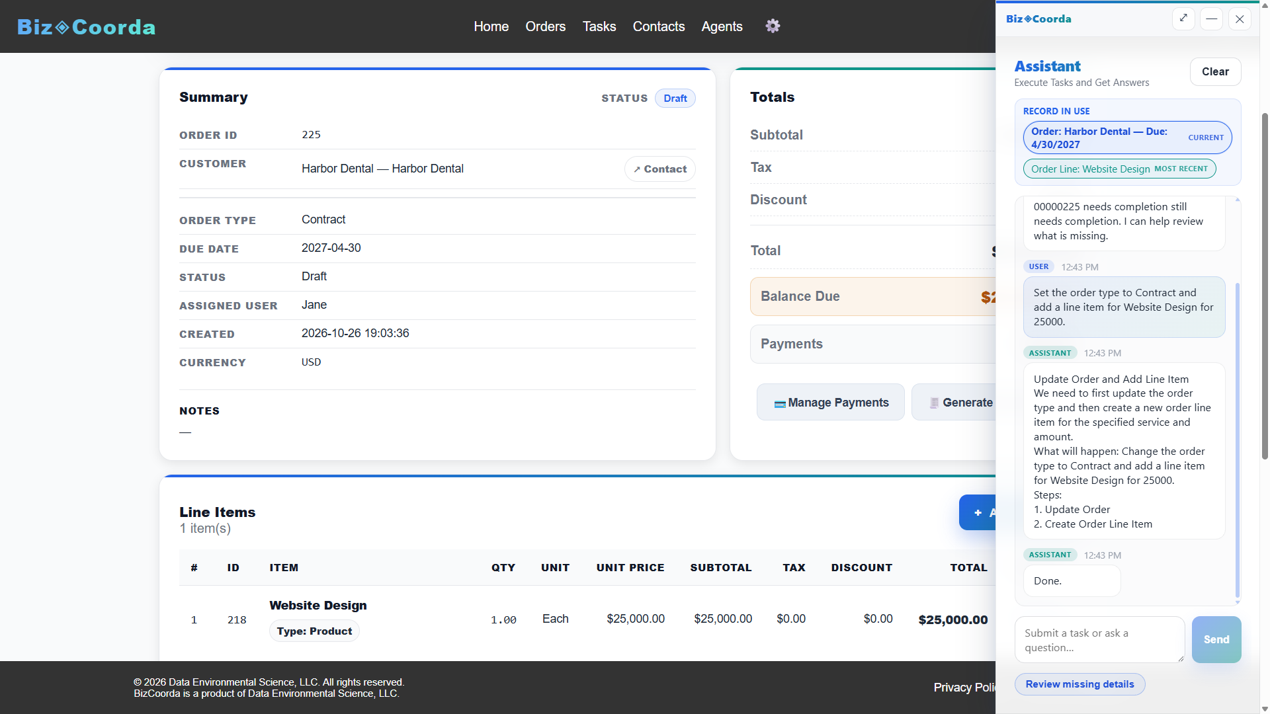
Task: Click the order ID value 225
Action: pos(311,135)
